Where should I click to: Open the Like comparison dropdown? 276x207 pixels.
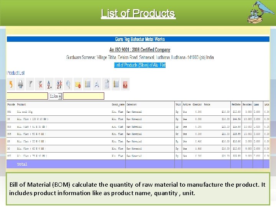pos(56,96)
